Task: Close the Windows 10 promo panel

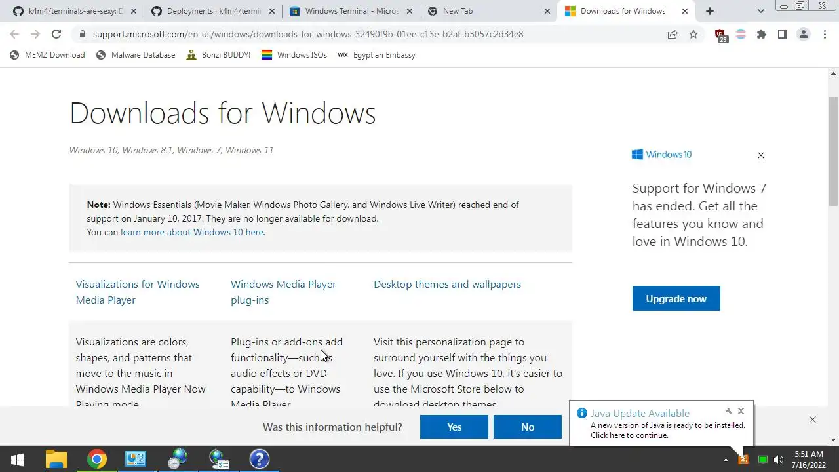Action: point(761,155)
